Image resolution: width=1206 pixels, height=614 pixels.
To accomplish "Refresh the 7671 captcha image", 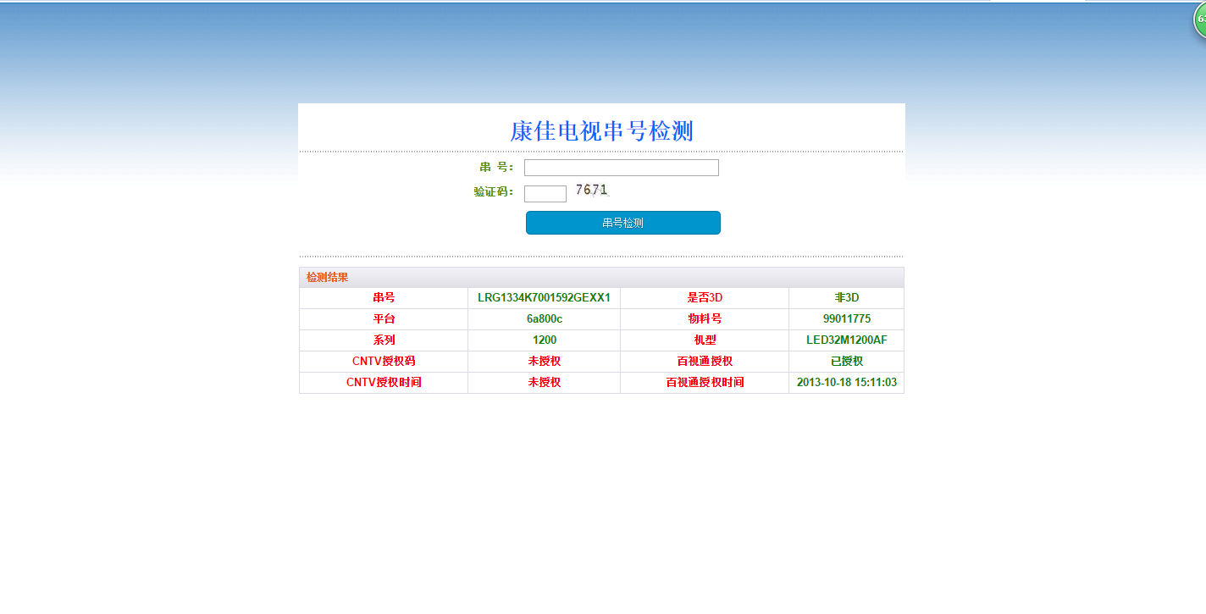I will point(592,191).
